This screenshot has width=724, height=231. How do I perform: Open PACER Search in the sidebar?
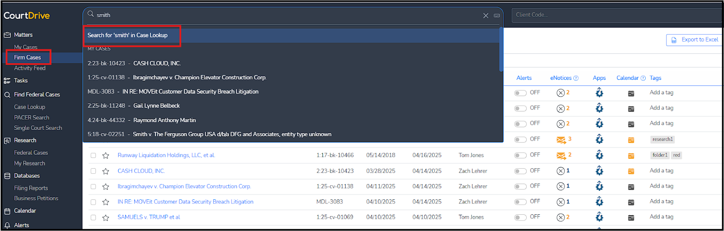pos(31,117)
